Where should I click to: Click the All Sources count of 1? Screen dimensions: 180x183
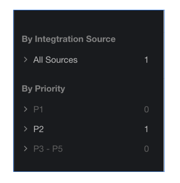click(x=147, y=60)
